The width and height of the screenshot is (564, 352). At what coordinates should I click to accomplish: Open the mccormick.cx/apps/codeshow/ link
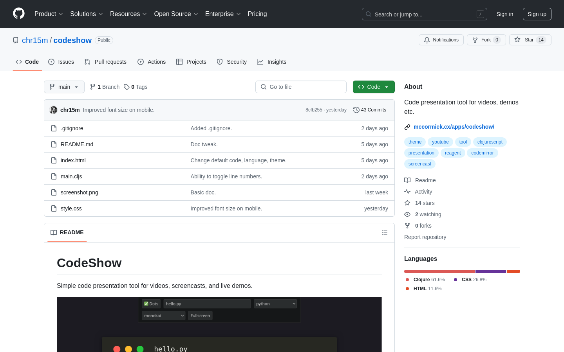click(x=454, y=127)
